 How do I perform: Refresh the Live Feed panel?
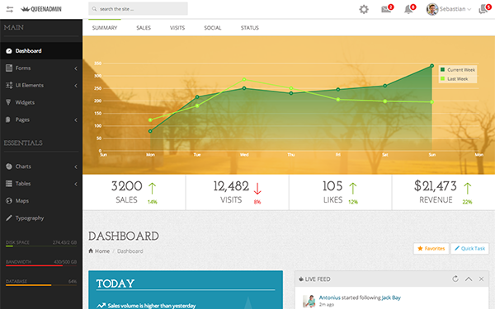click(x=455, y=279)
